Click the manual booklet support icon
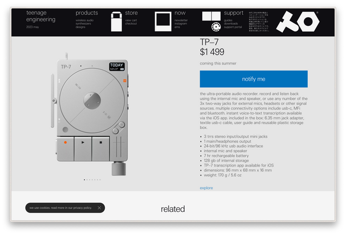This screenshot has width=346, height=235. click(x=211, y=16)
